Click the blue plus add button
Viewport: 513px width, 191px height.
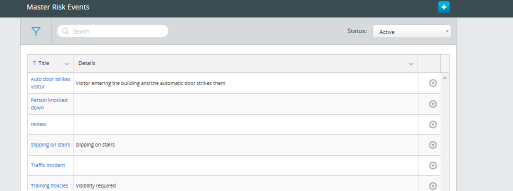coord(443,7)
